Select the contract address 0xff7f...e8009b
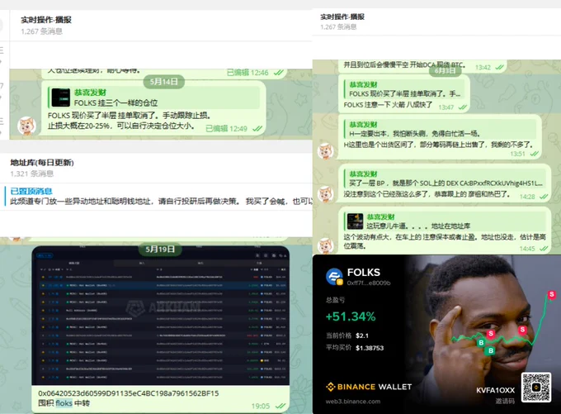Viewport: 561px width, 414px height. coord(369,283)
